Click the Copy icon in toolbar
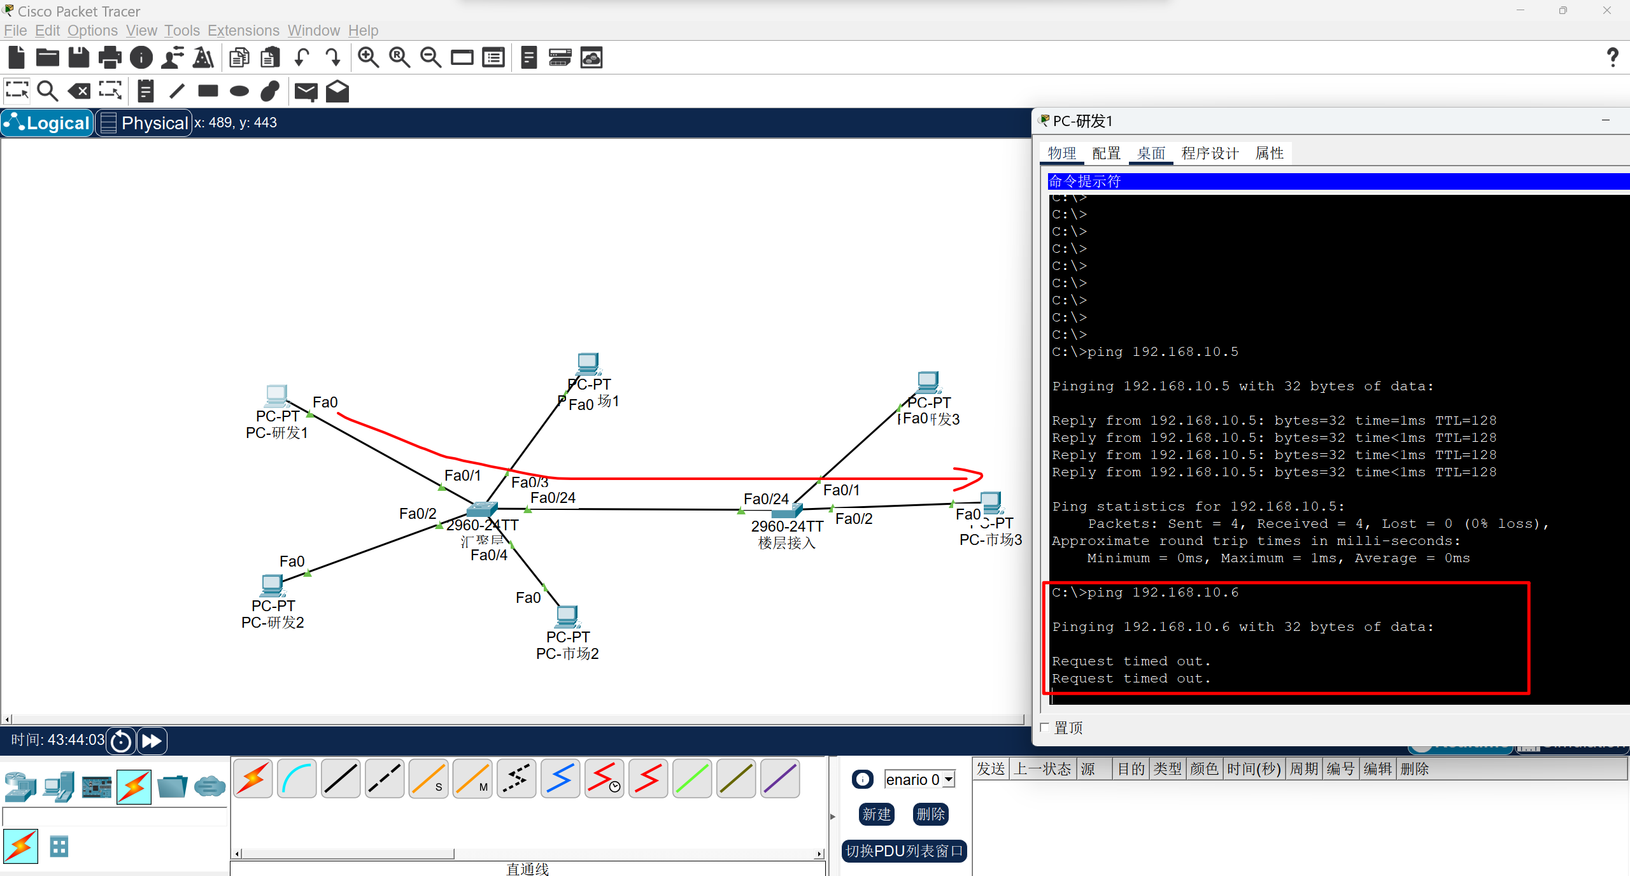The height and width of the screenshot is (876, 1630). (x=239, y=58)
